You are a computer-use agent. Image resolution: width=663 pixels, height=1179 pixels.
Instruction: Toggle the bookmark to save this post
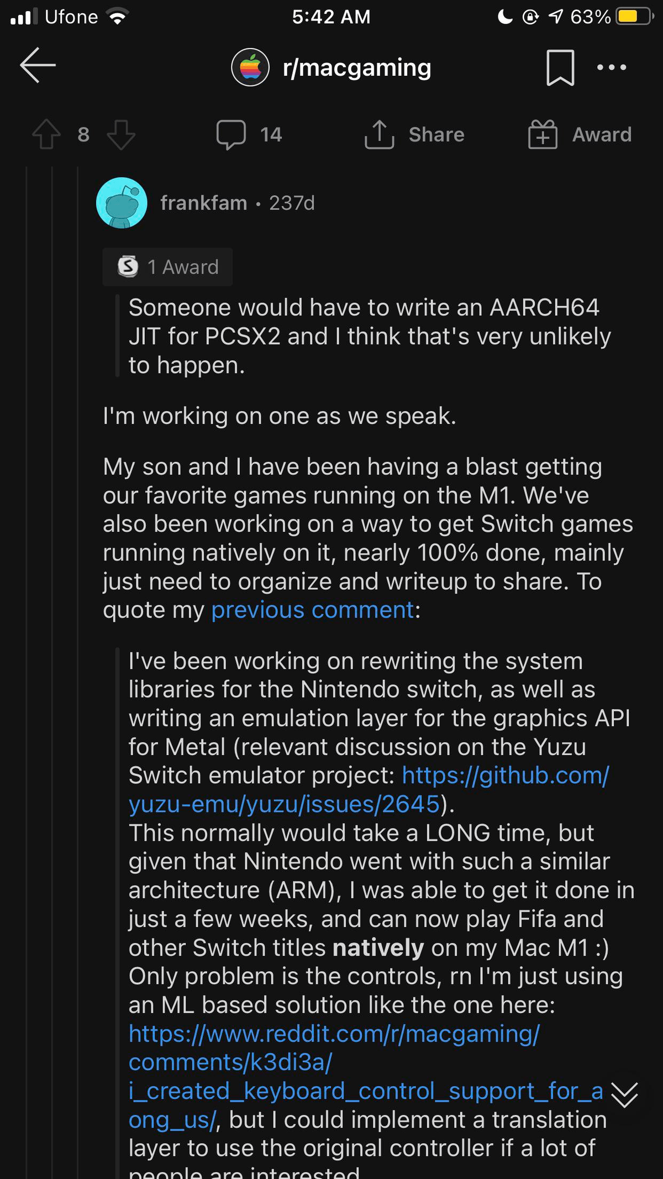pos(561,67)
